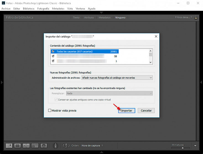Image resolution: width=203 pixels, height=154 pixels.
Task: Click Filtro de biblioteca label
Action: (x=20, y=18)
